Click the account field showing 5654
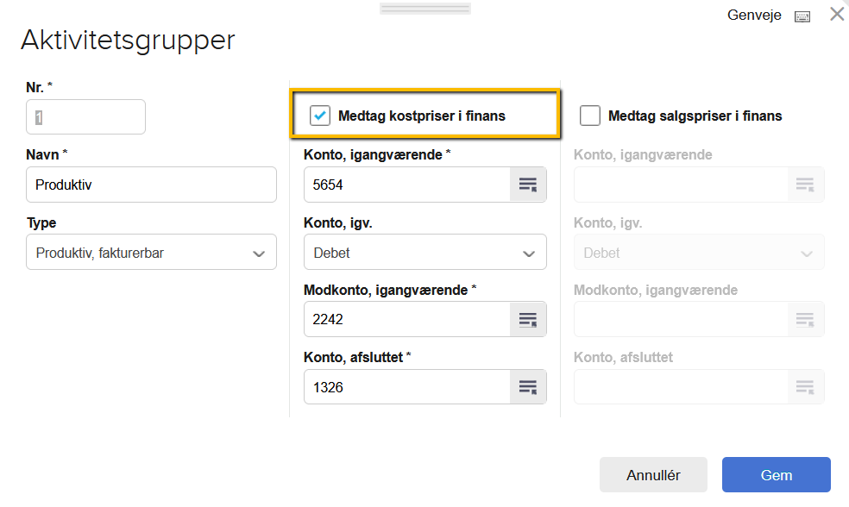This screenshot has height=507, width=849. coord(406,184)
